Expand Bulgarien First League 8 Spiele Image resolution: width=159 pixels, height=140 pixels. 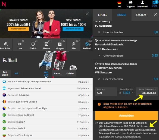[x=84, y=135]
